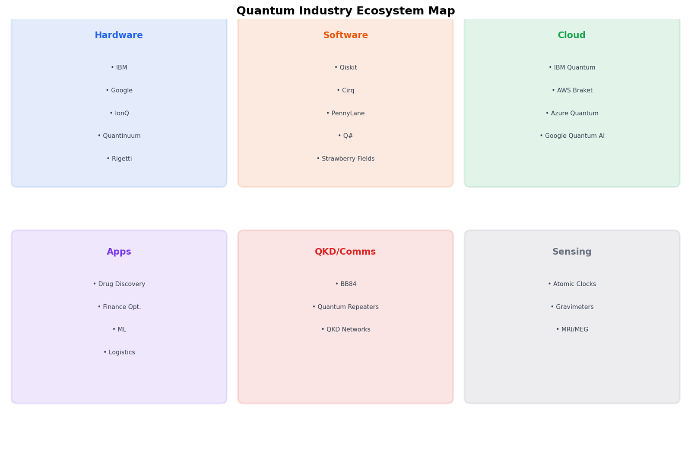Select the Hardware category heading
691x458 pixels.
coord(119,35)
